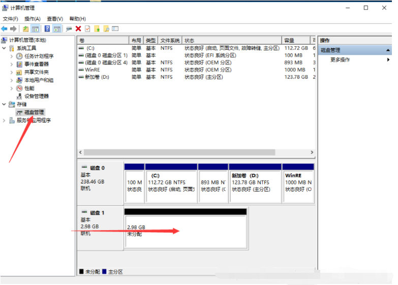Select the 893 MB partition block
The image size is (398, 285).
point(213,183)
